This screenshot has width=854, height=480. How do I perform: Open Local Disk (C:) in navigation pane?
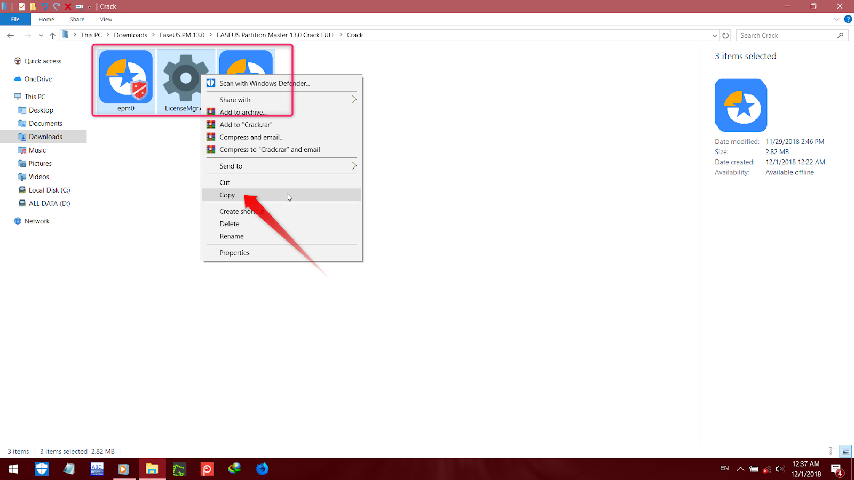pyautogui.click(x=49, y=190)
